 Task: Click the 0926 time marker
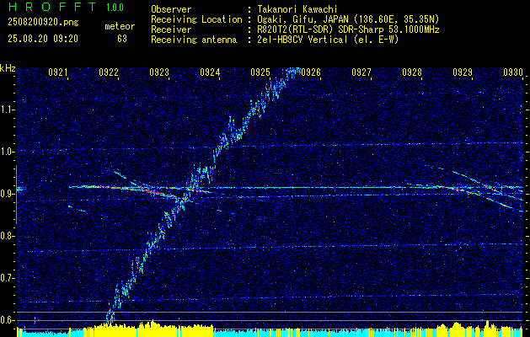pos(311,72)
